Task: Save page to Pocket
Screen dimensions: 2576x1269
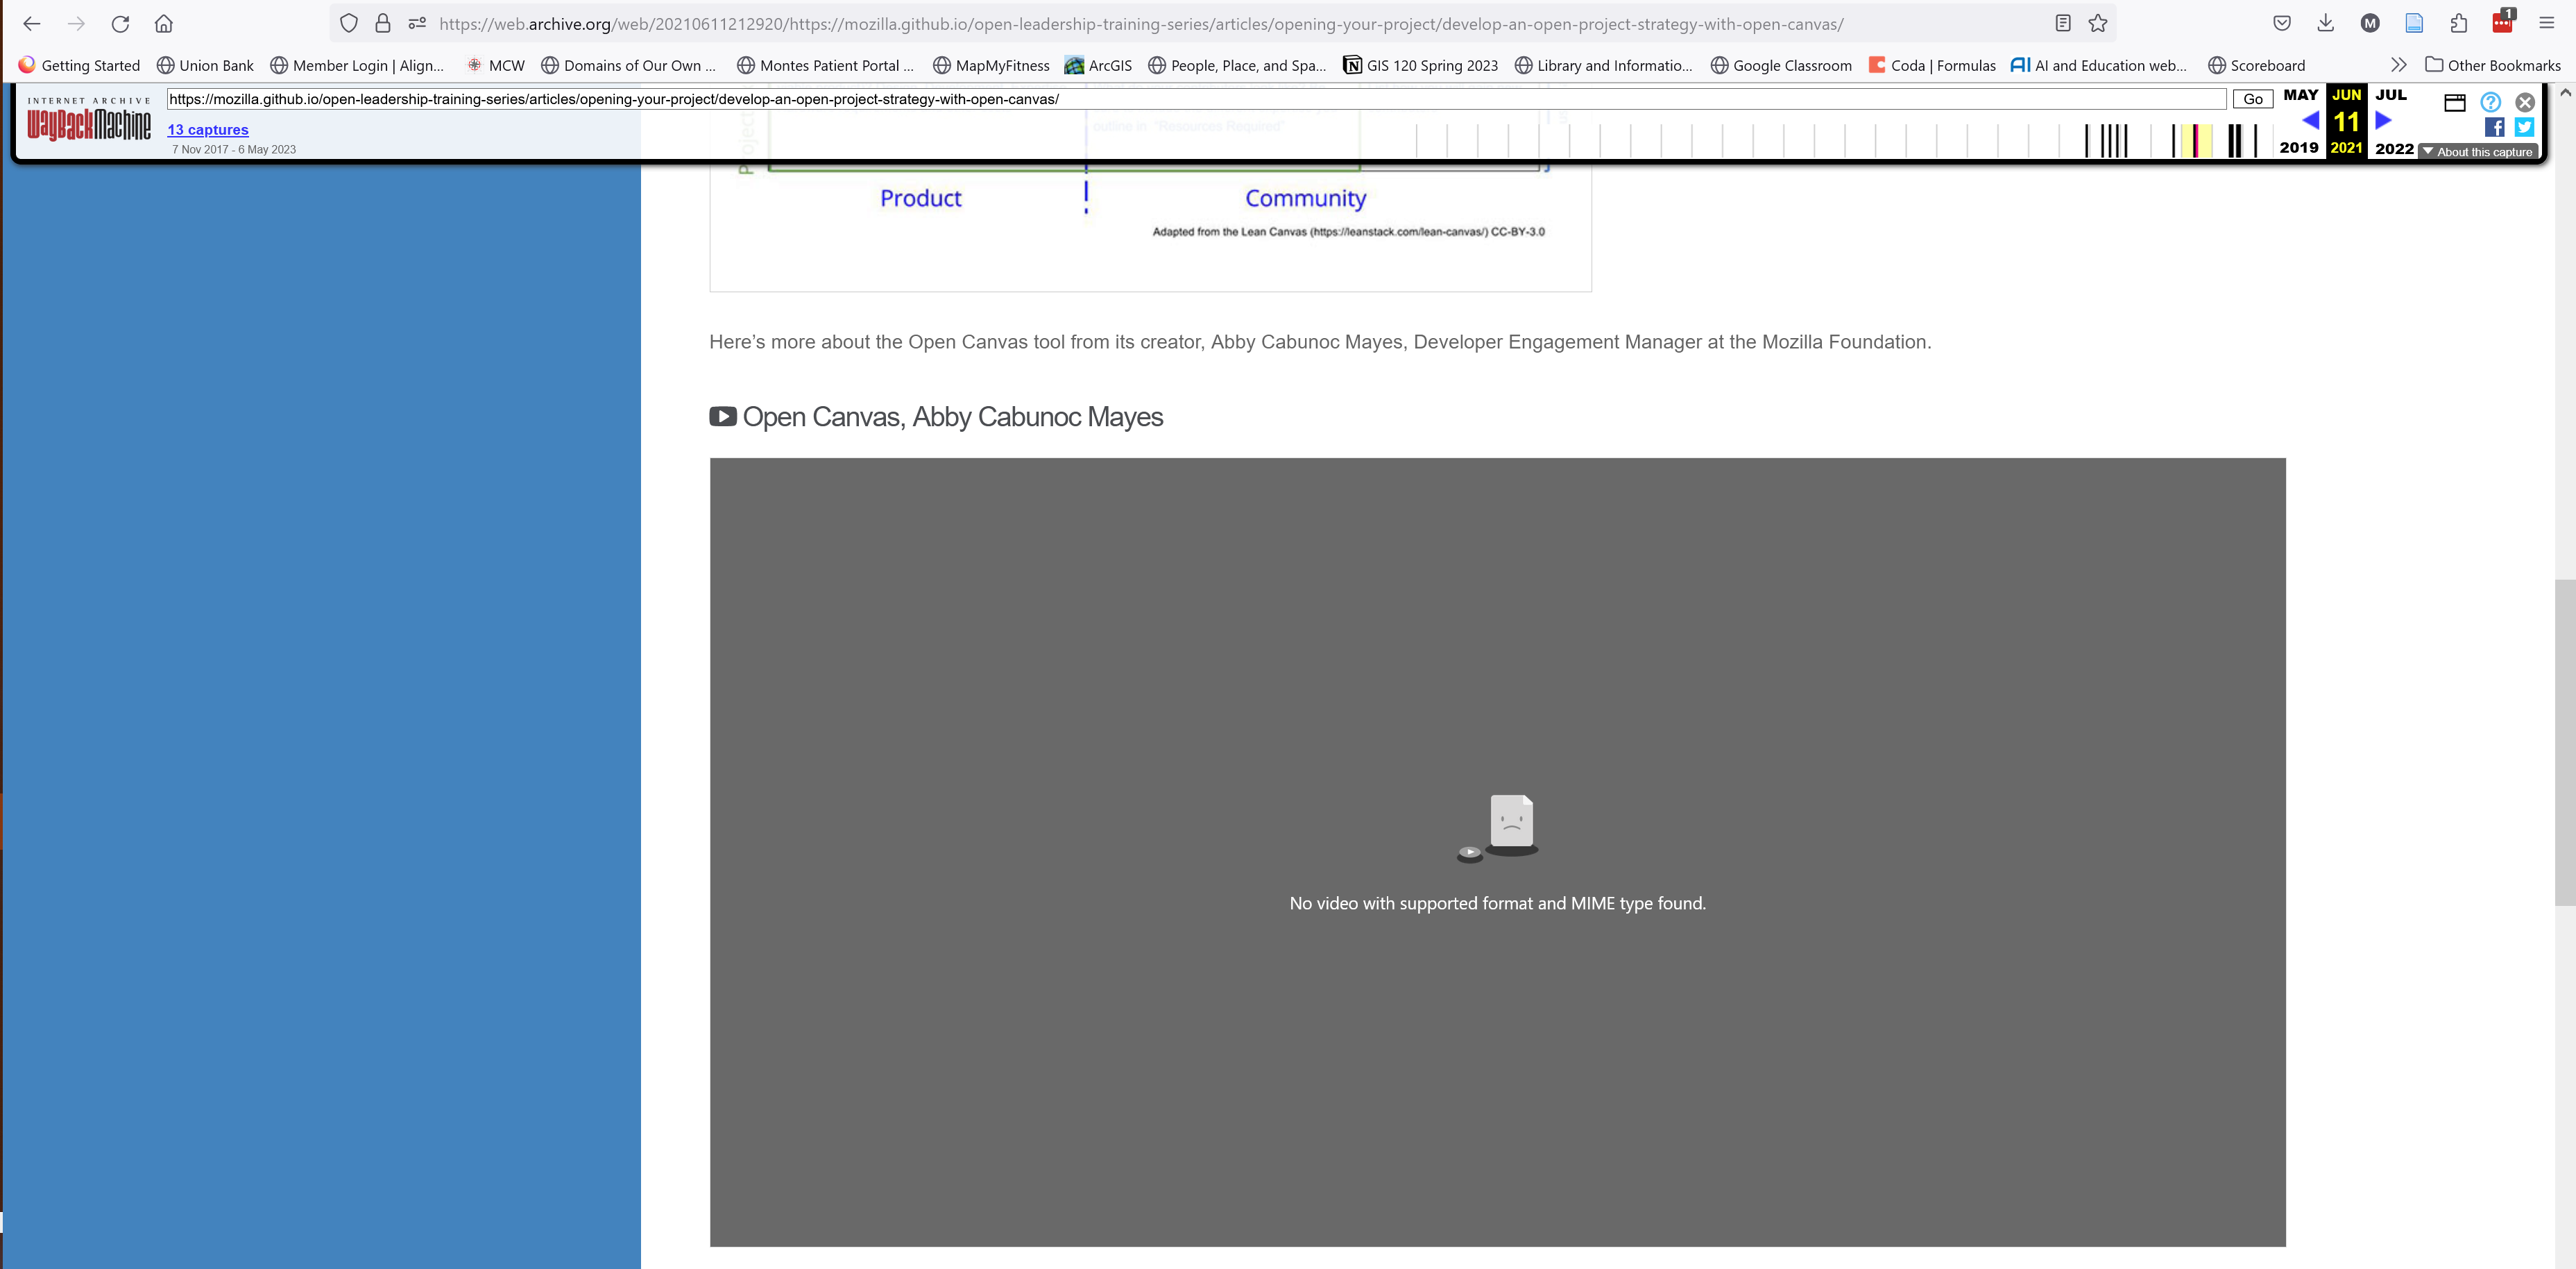Action: coord(2282,23)
